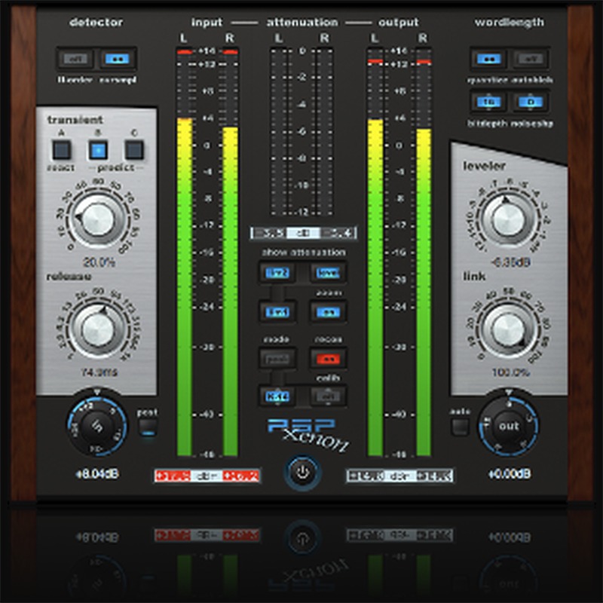Click the output R level meter
Viewport: 603px width, 603px height.
424,252
